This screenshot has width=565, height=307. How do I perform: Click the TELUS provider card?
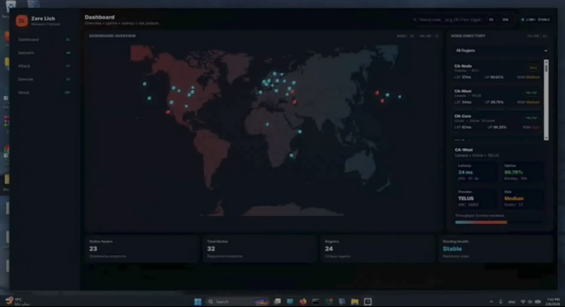[x=477, y=198]
